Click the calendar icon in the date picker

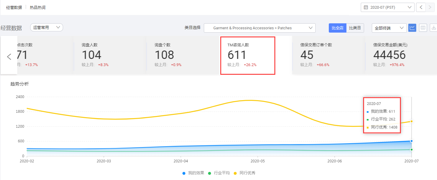coord(366,7)
